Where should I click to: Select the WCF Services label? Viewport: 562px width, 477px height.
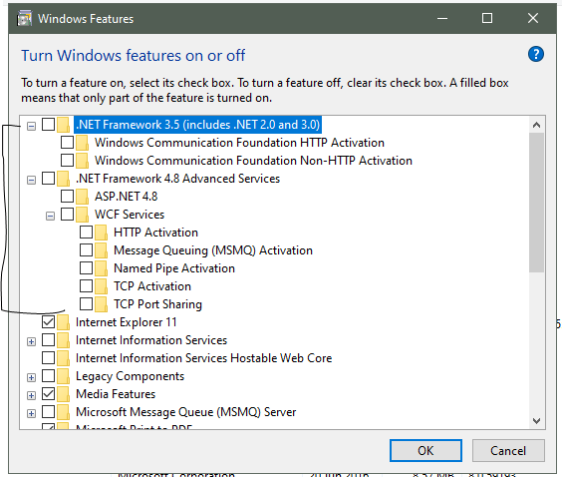click(x=130, y=215)
